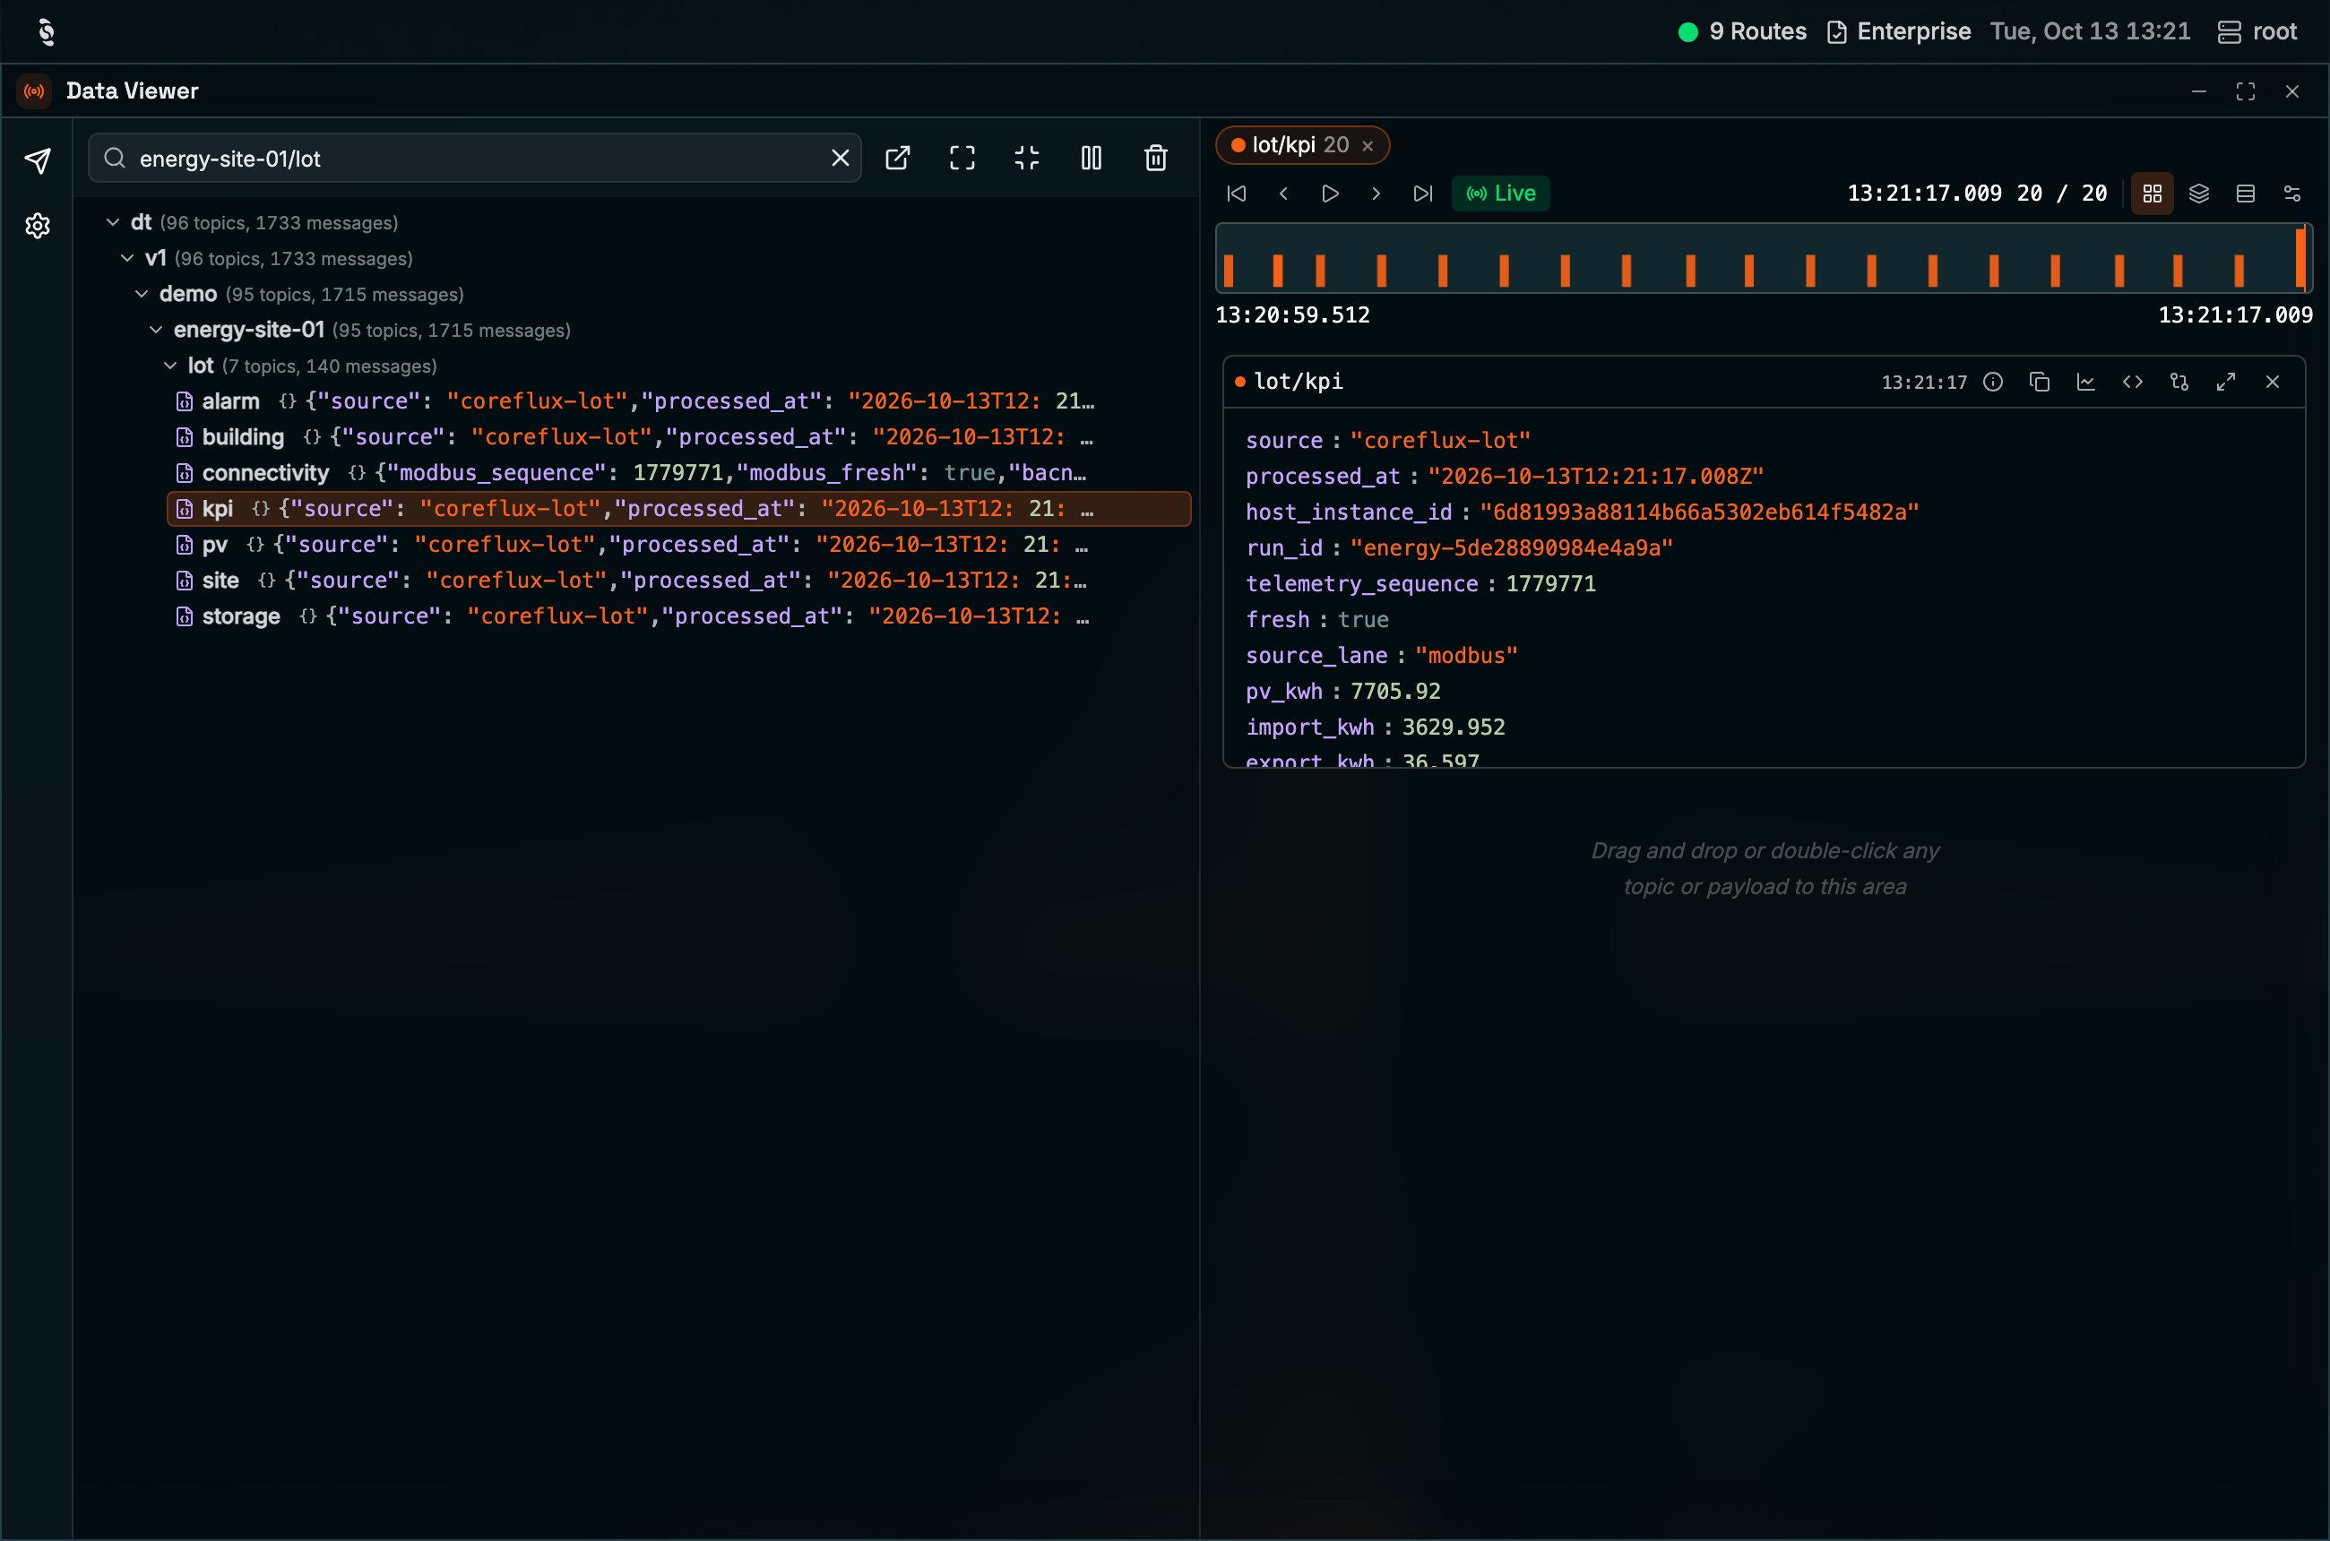Click in the topic search field
The height and width of the screenshot is (1541, 2330).
477,159
